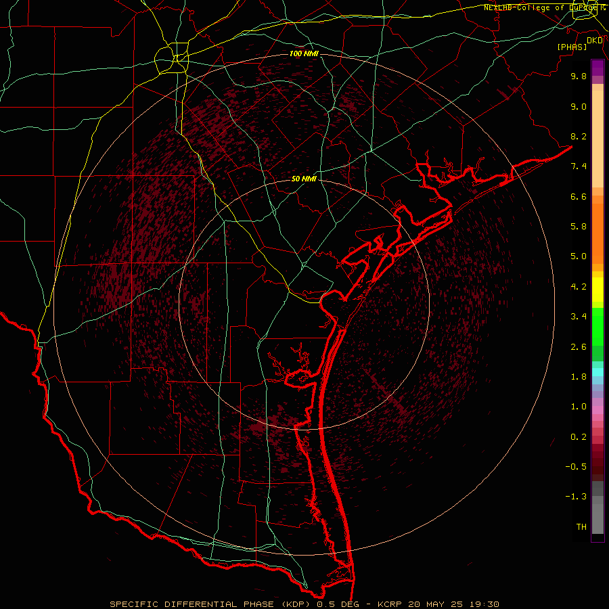The height and width of the screenshot is (609, 609).
Task: Click the 50 NMI range ring label
Action: (304, 179)
